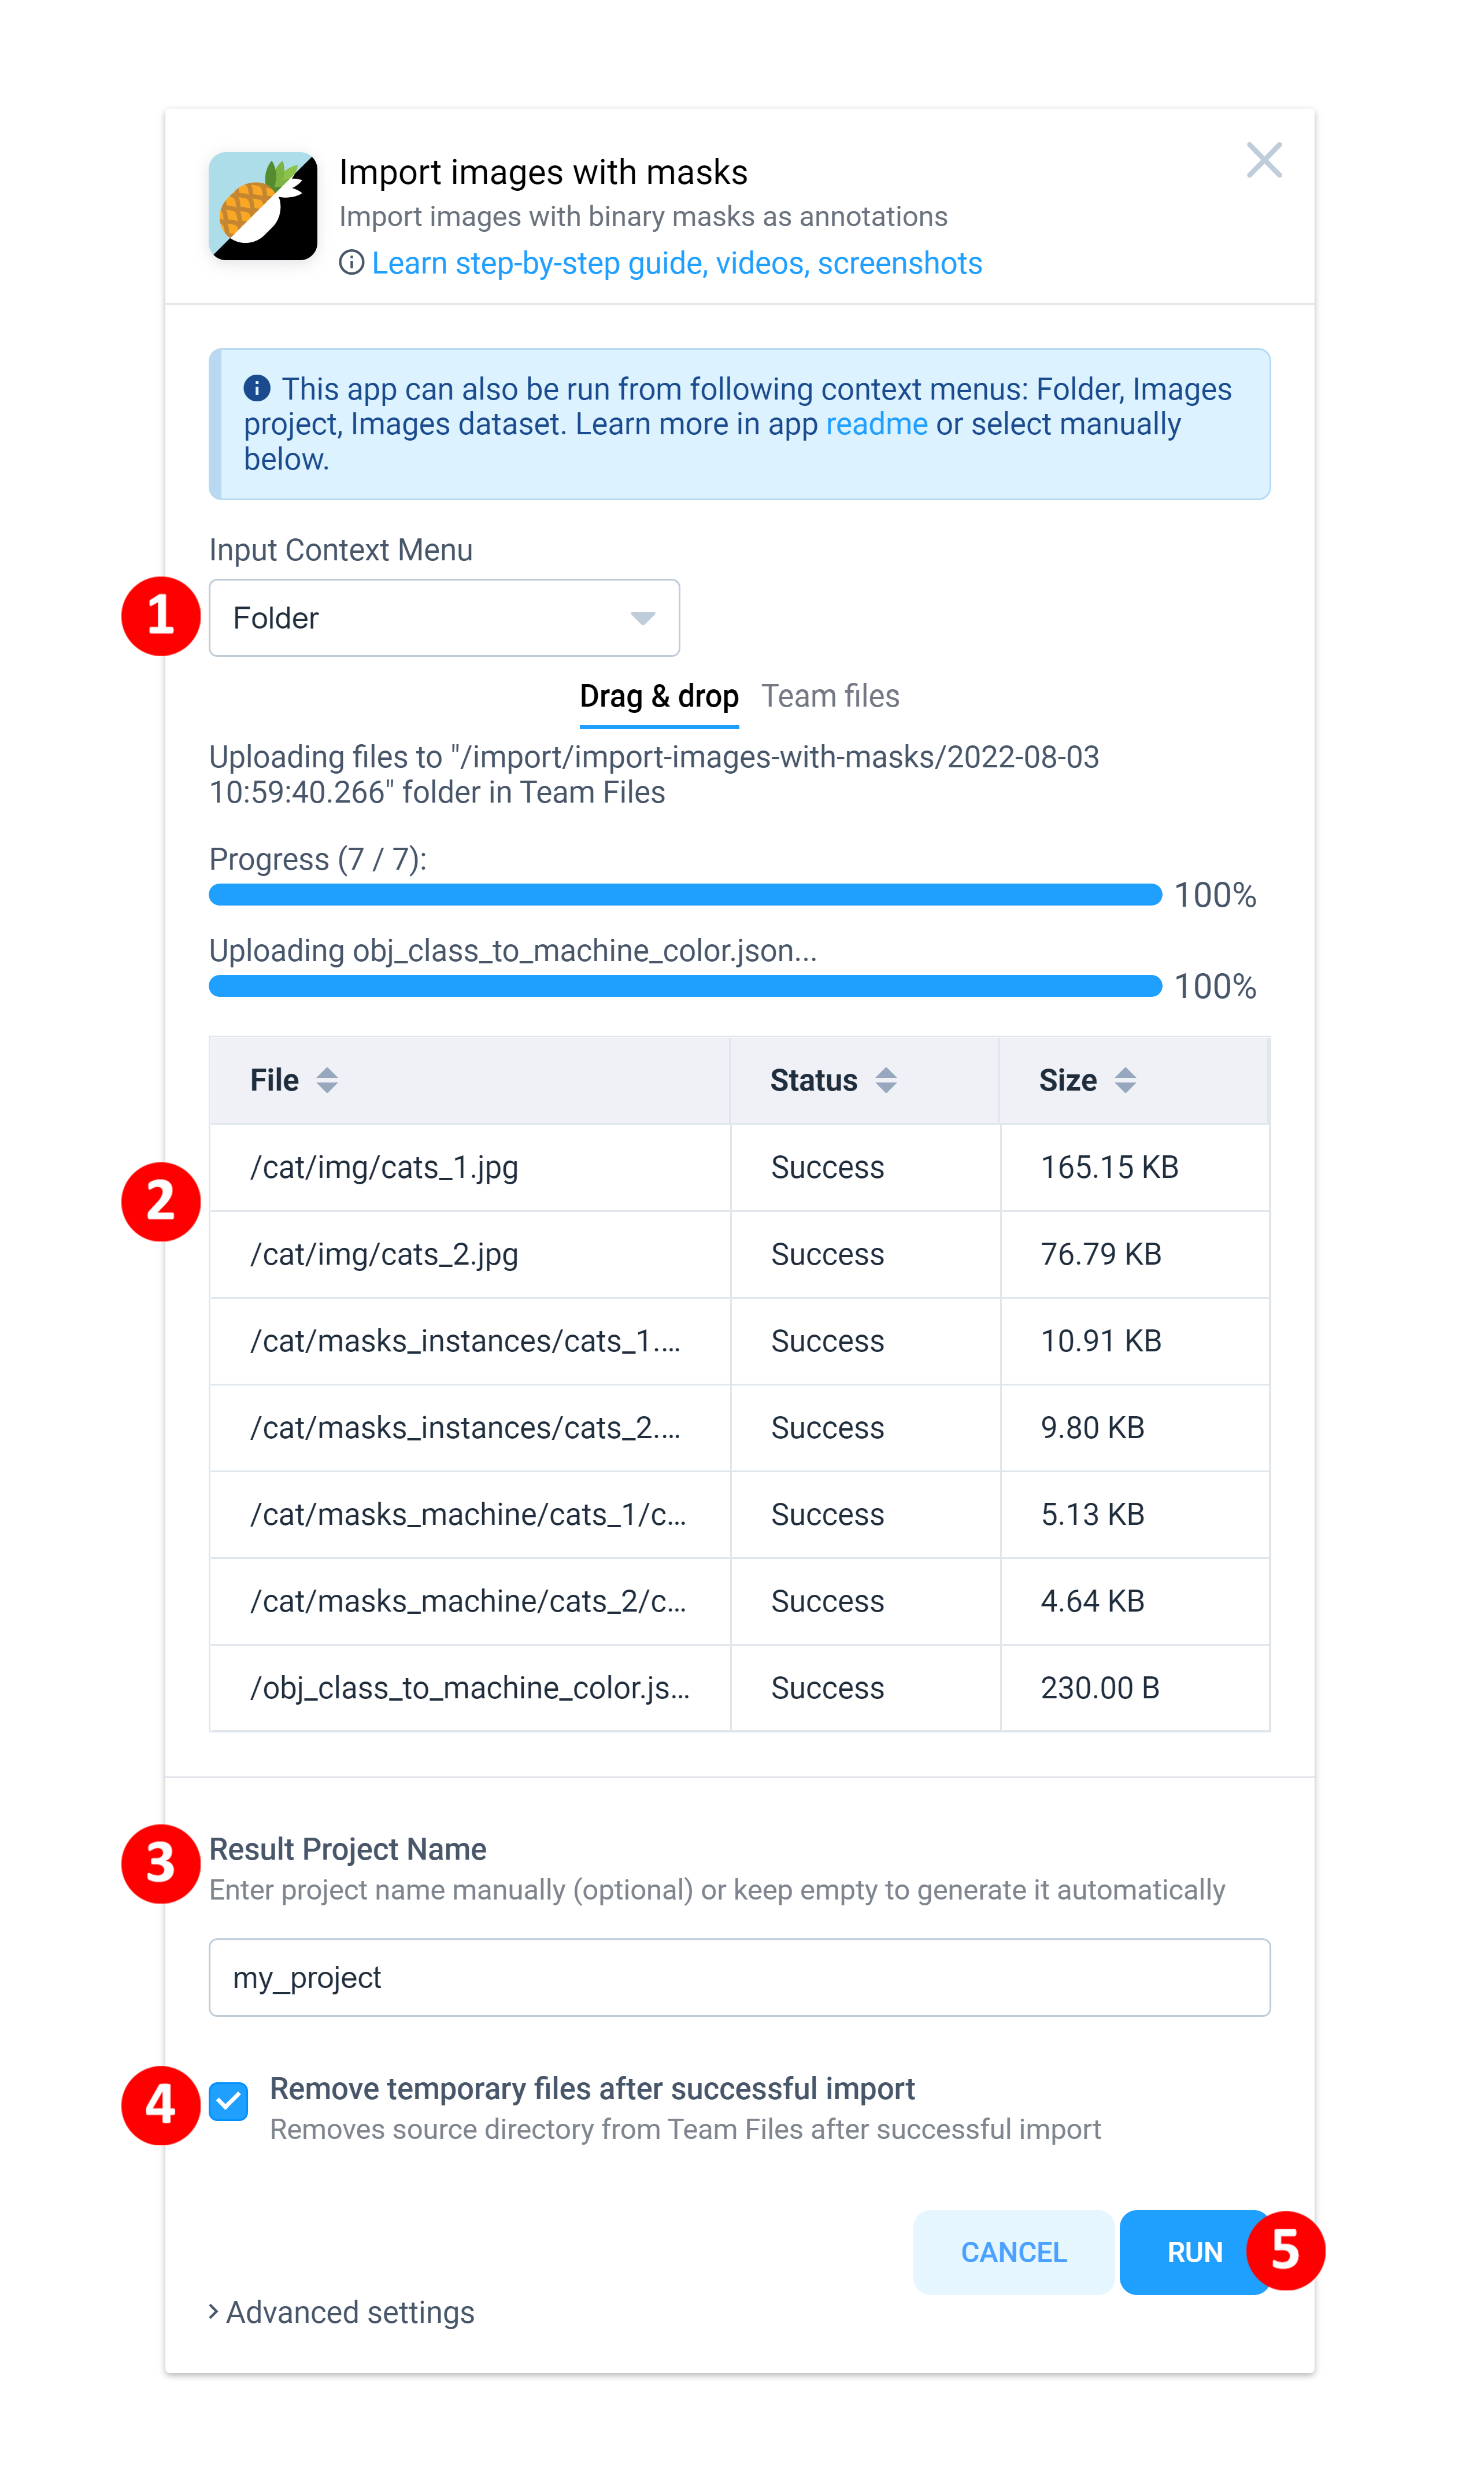Expand Advanced settings

click(x=341, y=2312)
